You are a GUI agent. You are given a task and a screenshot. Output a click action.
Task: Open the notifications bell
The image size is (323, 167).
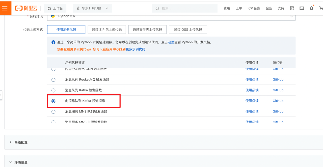(x=311, y=8)
